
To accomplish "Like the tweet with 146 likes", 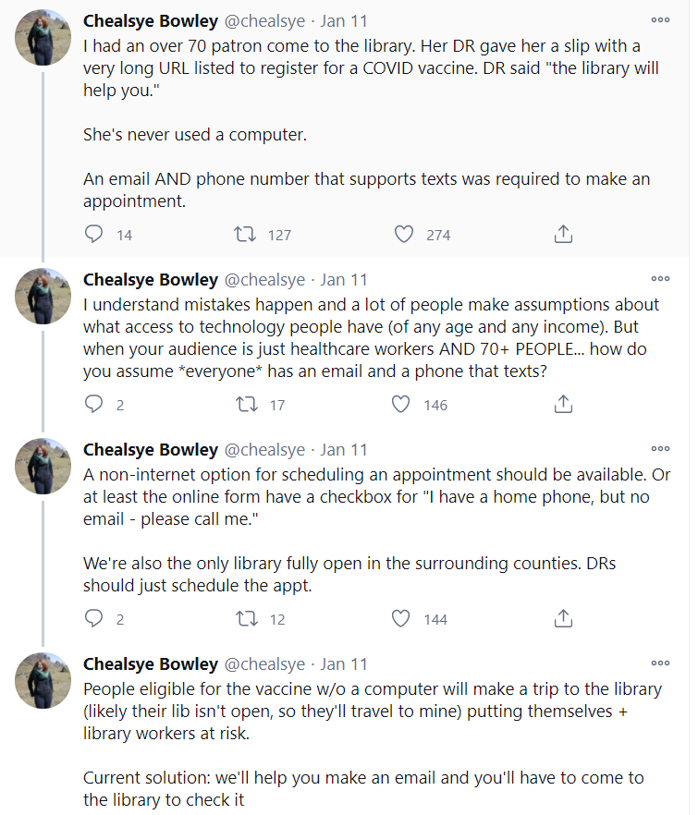I will 400,405.
